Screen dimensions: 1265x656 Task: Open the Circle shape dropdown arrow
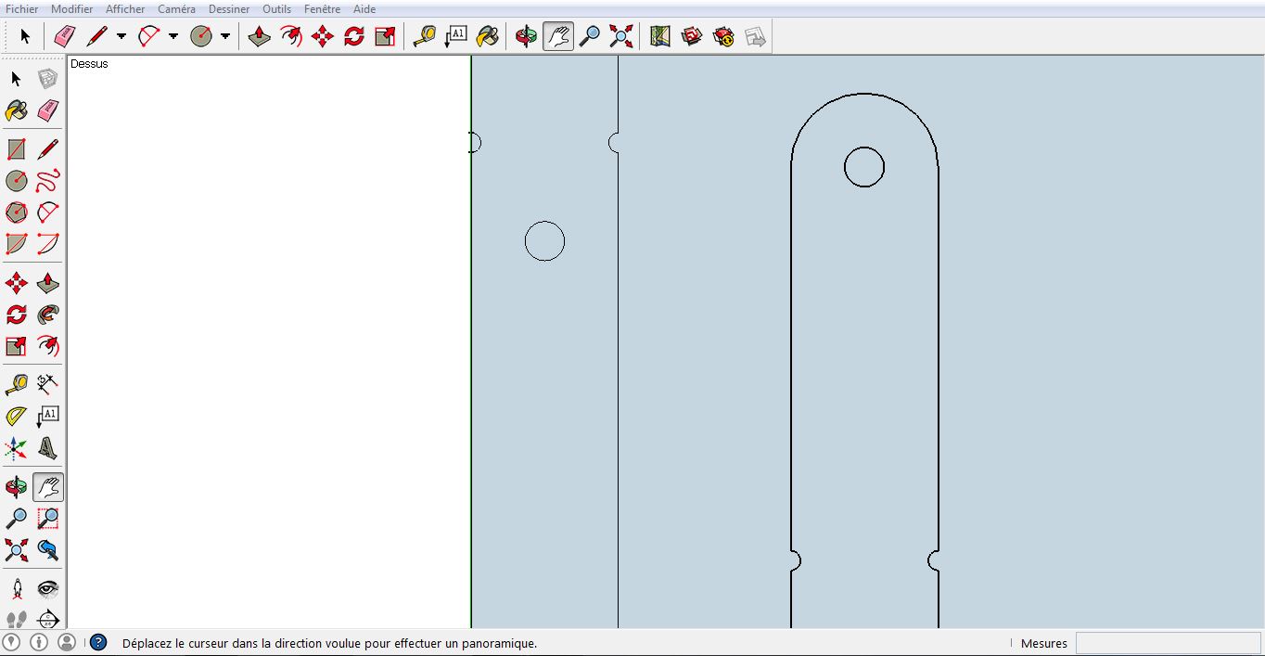224,37
